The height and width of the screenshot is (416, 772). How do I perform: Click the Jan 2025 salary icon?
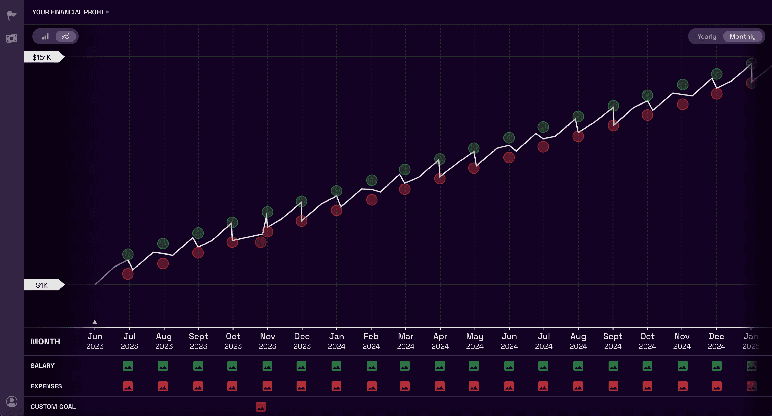(752, 366)
